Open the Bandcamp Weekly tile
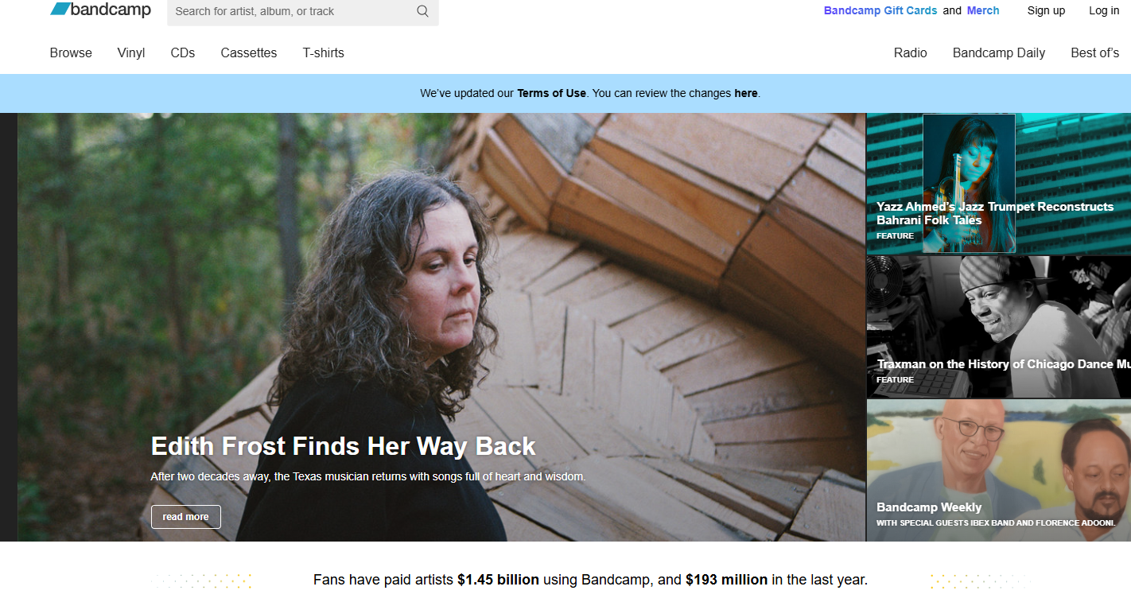The image size is (1131, 602). [998, 470]
